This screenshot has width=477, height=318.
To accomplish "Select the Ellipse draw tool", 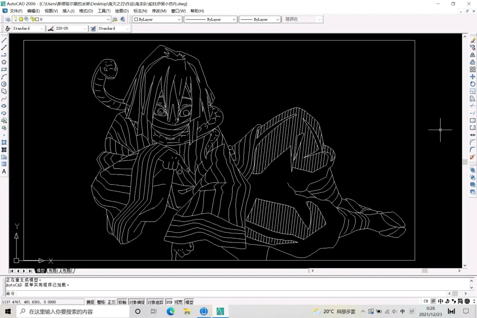I will coord(4,106).
